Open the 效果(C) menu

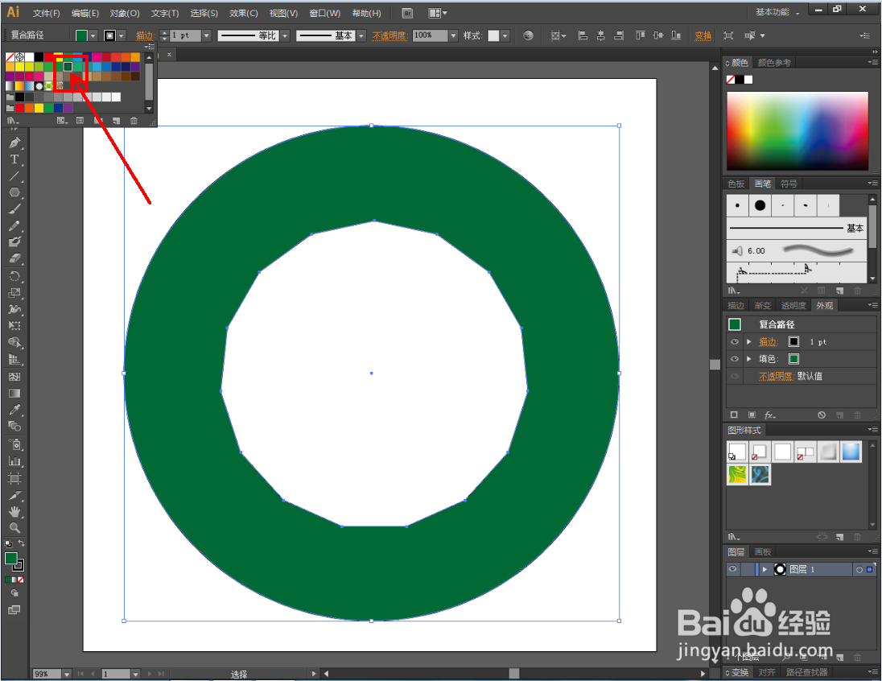(244, 13)
